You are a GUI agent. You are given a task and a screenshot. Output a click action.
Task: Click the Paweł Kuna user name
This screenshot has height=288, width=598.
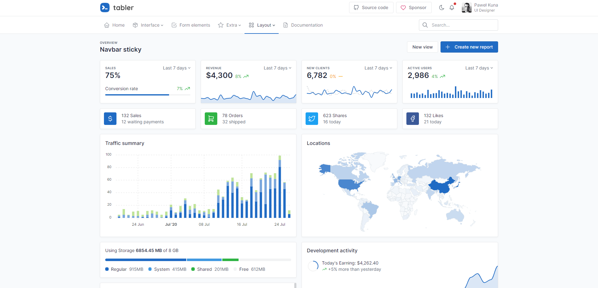[486, 5]
